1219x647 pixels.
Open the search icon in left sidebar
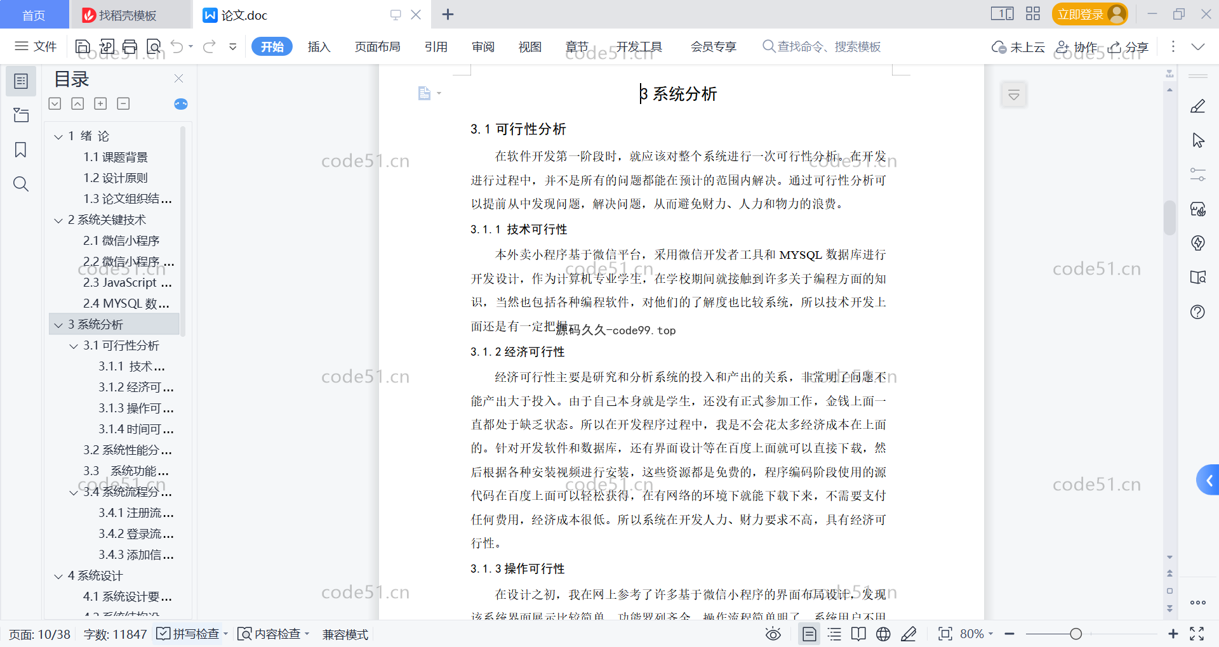coord(21,184)
